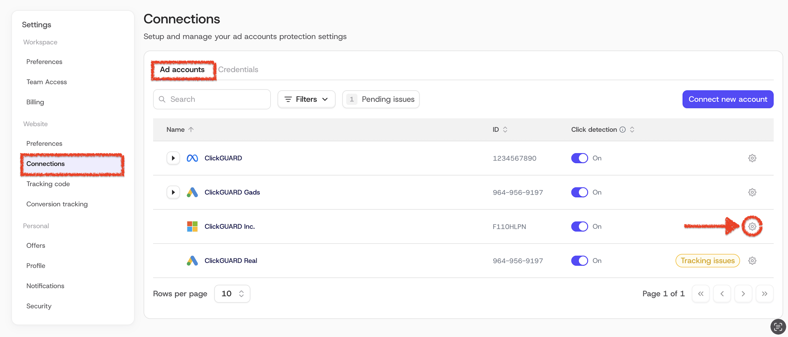Toggle click detection for ClickGUARD Inc.

[580, 227]
